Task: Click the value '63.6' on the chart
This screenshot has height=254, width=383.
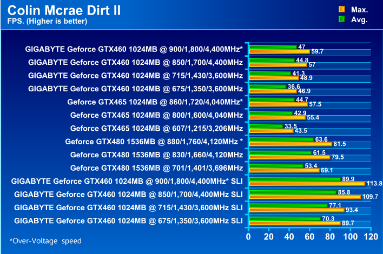Action: (x=321, y=139)
